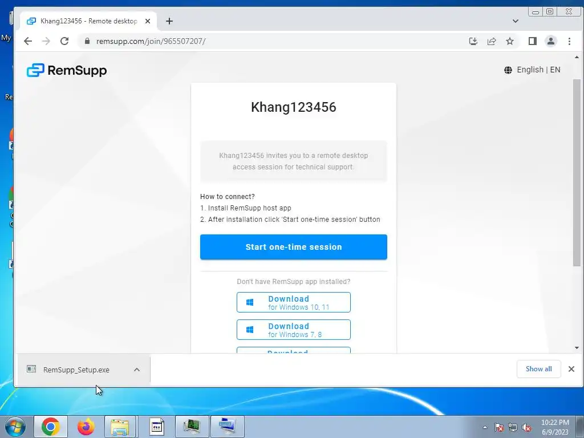Expand the tab search dropdown arrow
This screenshot has height=438, width=584.
coord(516,21)
